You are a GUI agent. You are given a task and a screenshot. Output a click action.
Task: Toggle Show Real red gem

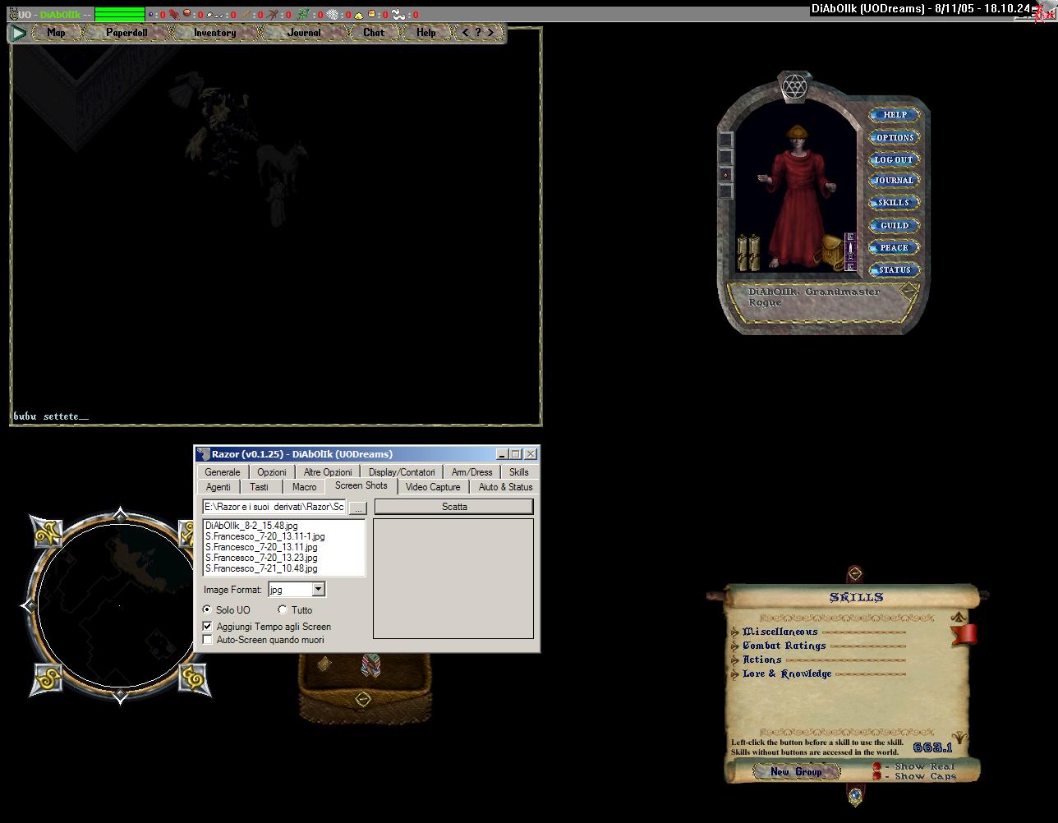click(x=876, y=766)
